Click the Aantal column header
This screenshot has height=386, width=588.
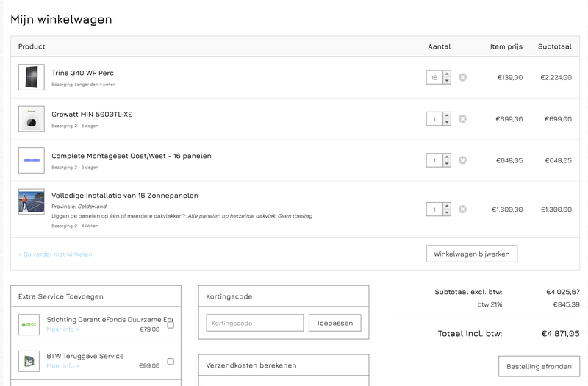pyautogui.click(x=439, y=46)
